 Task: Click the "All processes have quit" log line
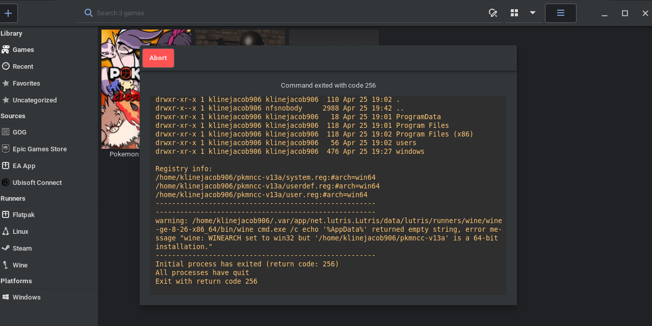pyautogui.click(x=202, y=273)
